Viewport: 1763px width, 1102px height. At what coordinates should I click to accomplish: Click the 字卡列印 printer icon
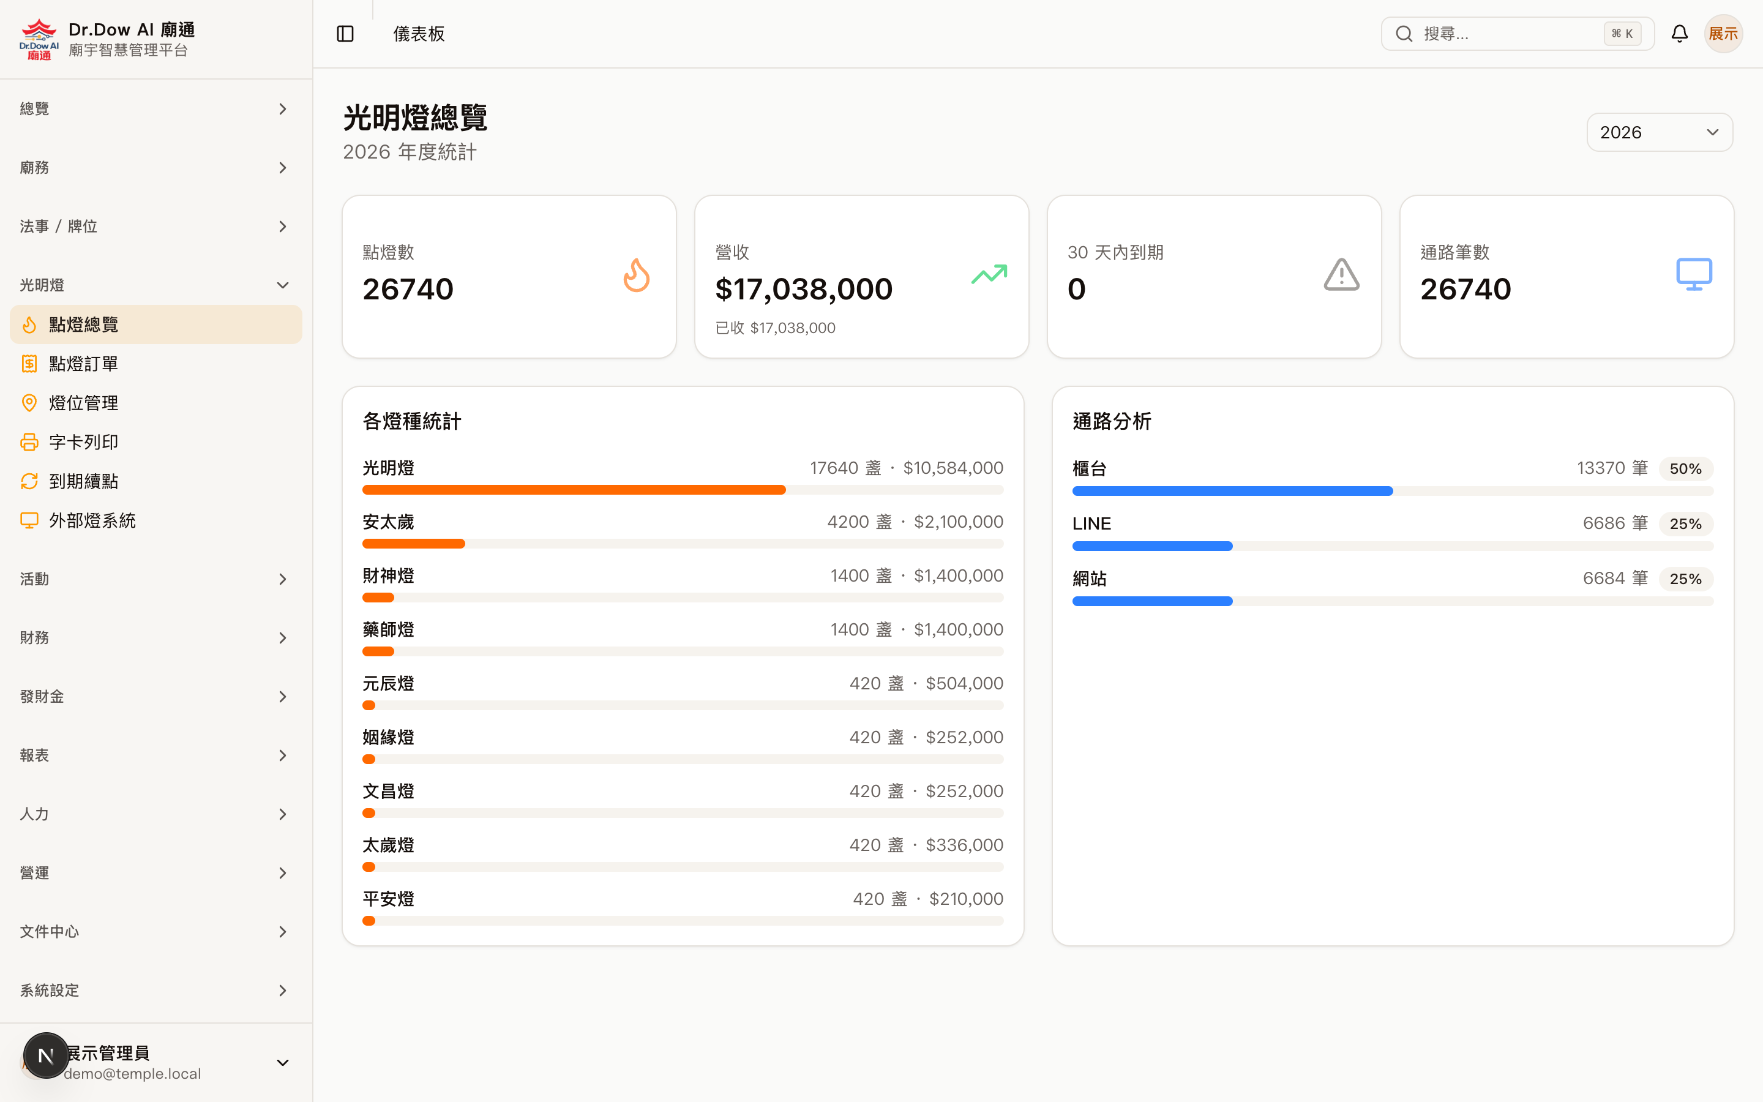click(x=29, y=441)
